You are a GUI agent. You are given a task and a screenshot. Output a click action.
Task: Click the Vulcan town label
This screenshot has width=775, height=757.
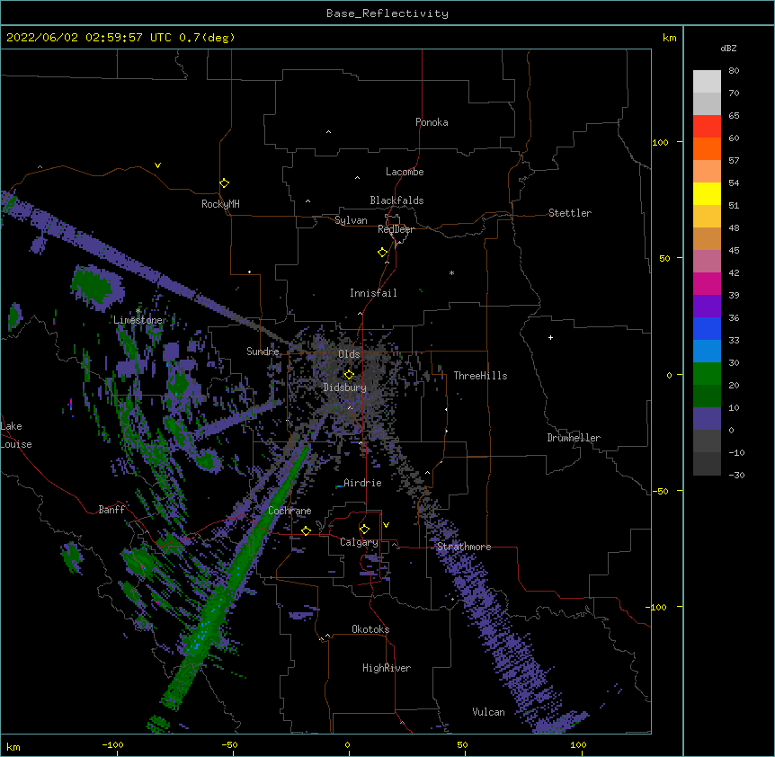[x=488, y=712]
